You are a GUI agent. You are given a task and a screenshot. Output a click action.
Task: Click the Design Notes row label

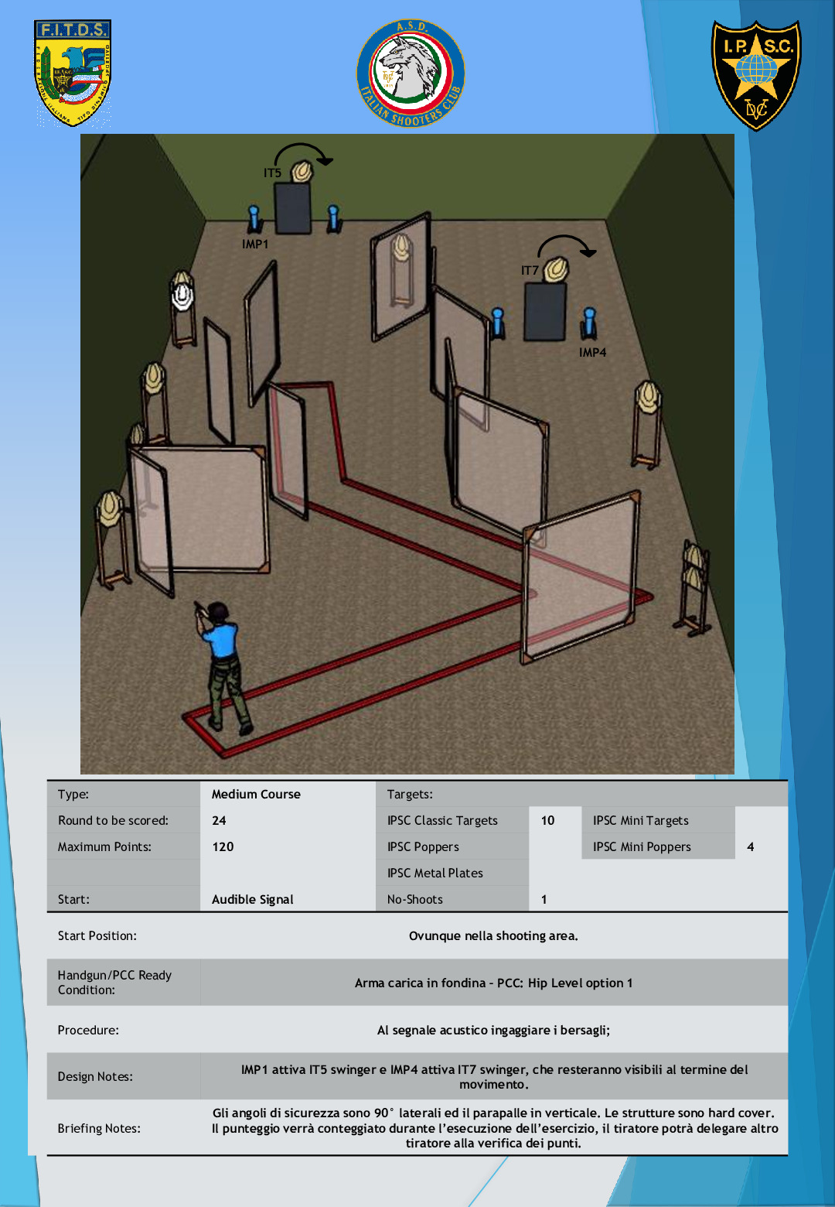(x=95, y=1077)
